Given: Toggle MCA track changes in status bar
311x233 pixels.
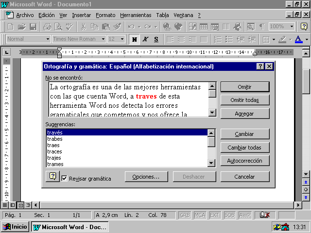Looking at the screenshot, I should point(200,215).
